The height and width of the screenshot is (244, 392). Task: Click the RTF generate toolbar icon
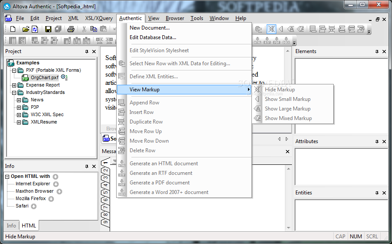click(267, 40)
